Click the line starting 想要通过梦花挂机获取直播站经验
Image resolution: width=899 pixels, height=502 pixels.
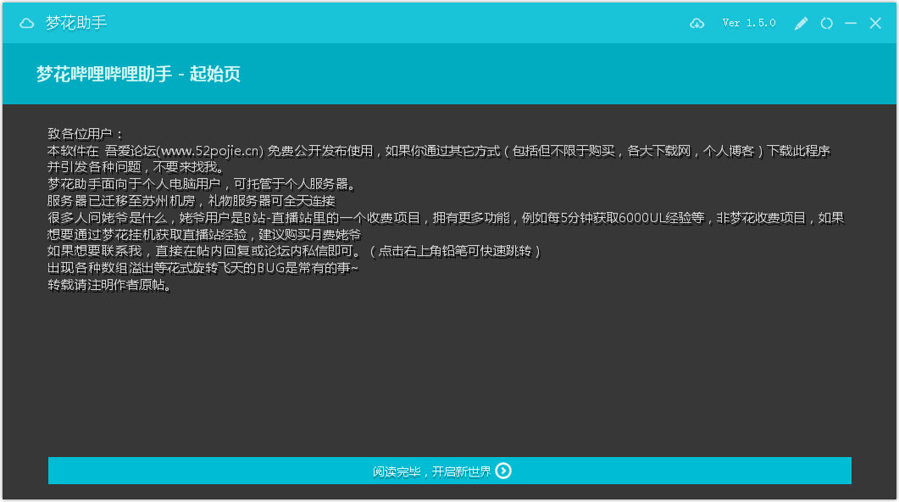pyautogui.click(x=204, y=235)
